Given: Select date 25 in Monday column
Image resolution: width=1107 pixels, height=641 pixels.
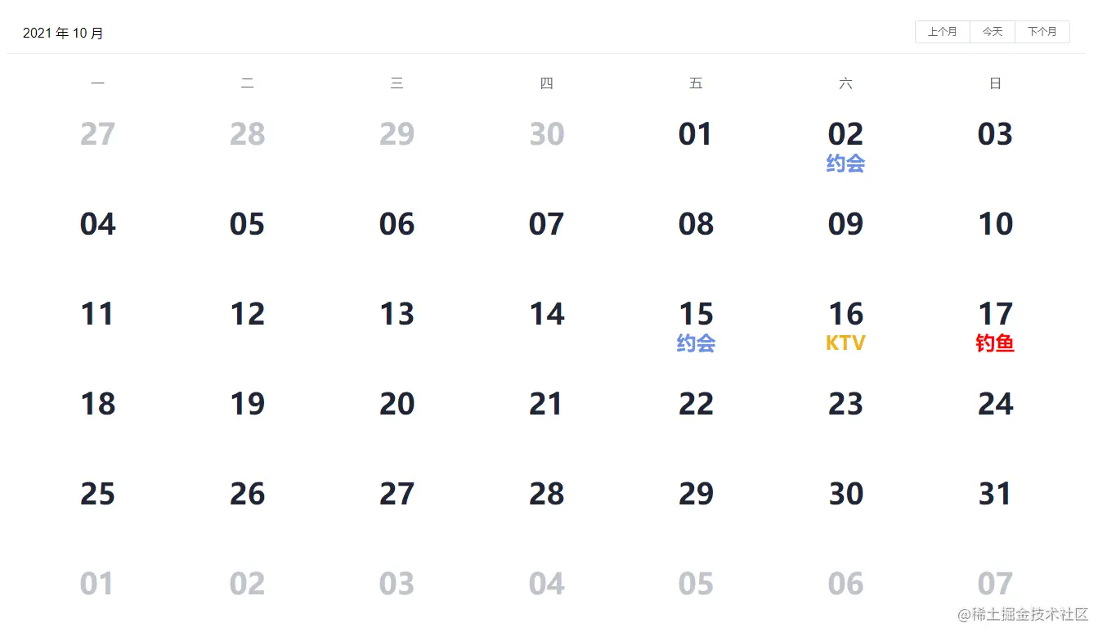Looking at the screenshot, I should [97, 495].
